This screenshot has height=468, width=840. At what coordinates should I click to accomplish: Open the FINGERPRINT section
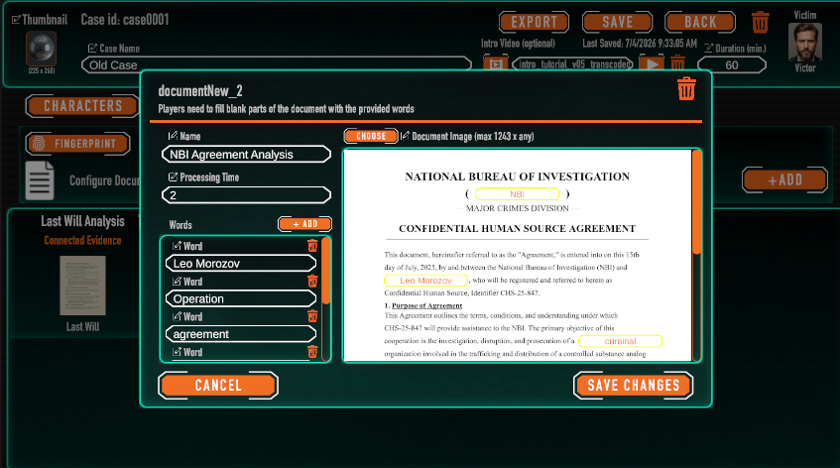78,144
